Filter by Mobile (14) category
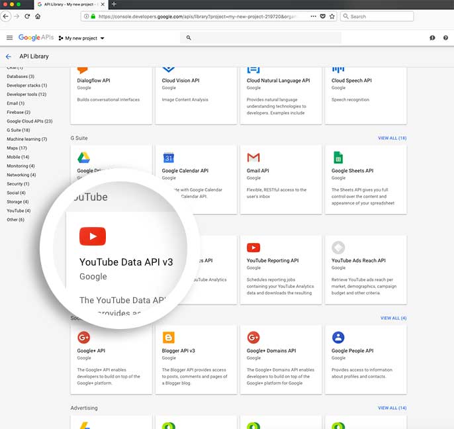 click(x=18, y=158)
